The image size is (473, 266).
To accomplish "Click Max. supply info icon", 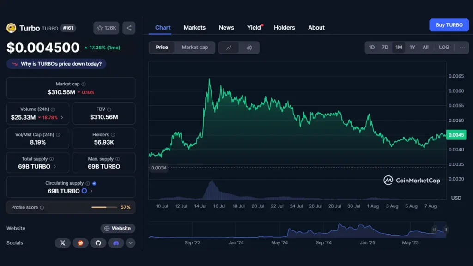I will pos(117,159).
